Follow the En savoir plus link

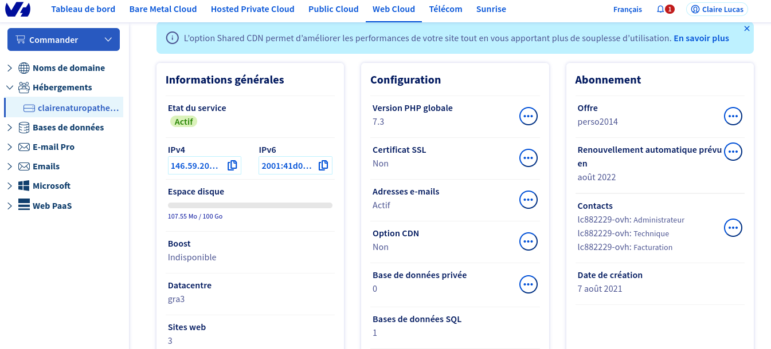[x=701, y=38]
